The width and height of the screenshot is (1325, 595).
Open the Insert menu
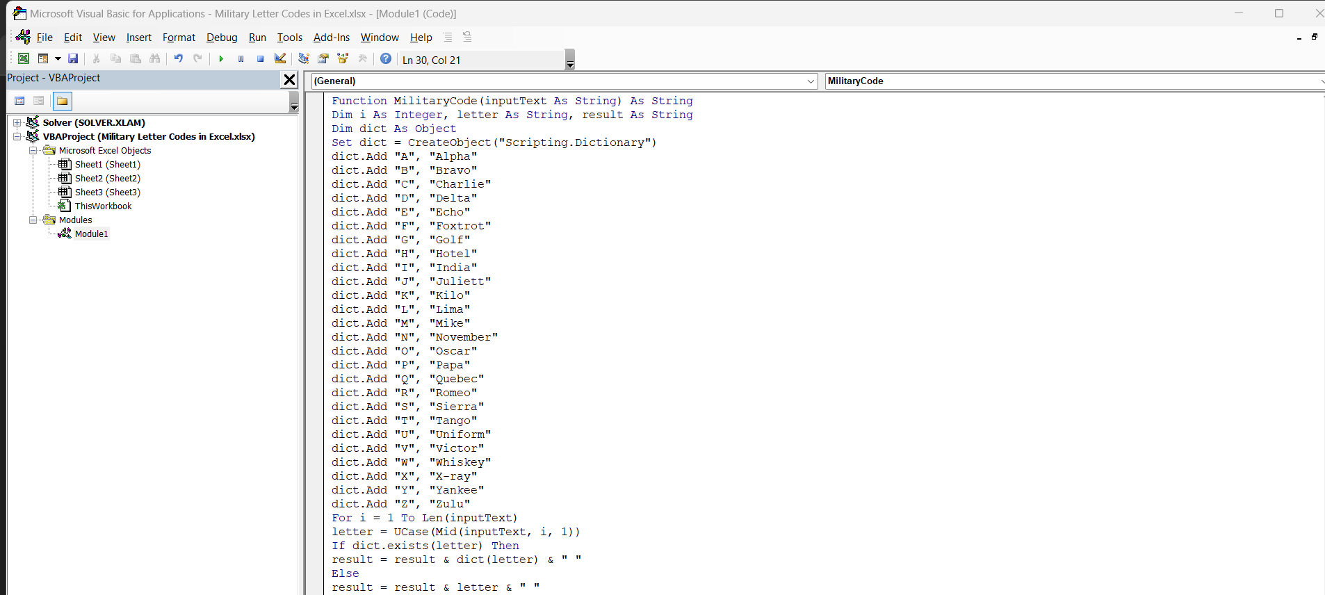click(139, 38)
